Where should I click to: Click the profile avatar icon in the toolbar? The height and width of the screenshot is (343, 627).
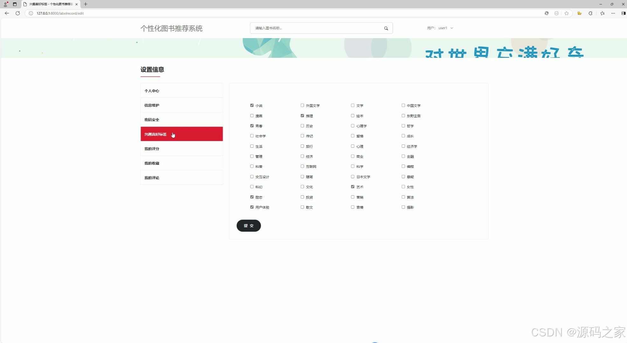[x=5, y=4]
